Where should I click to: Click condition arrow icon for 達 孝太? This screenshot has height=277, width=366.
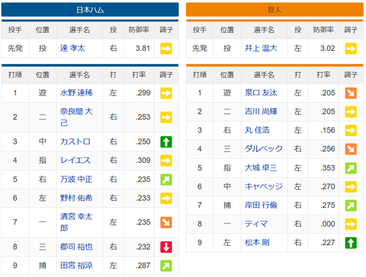click(166, 49)
